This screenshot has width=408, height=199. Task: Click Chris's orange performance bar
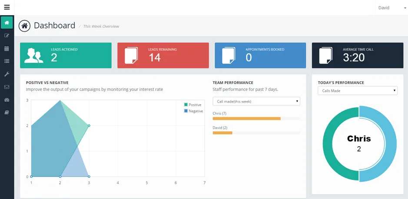click(247, 119)
